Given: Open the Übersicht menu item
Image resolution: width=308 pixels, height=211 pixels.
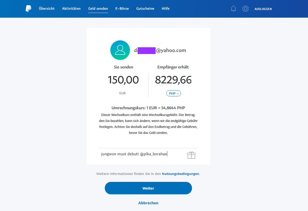Looking at the screenshot, I should 47,8.
